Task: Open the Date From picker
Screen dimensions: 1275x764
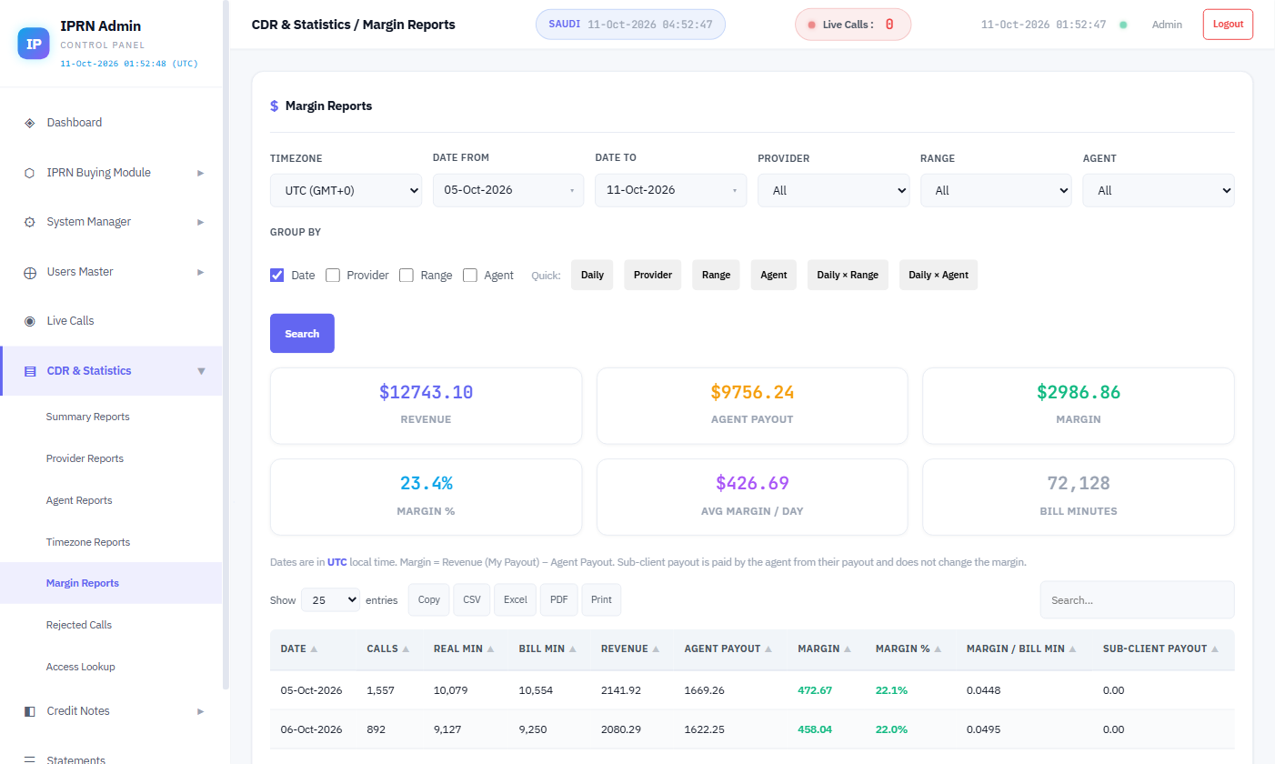Action: click(508, 190)
